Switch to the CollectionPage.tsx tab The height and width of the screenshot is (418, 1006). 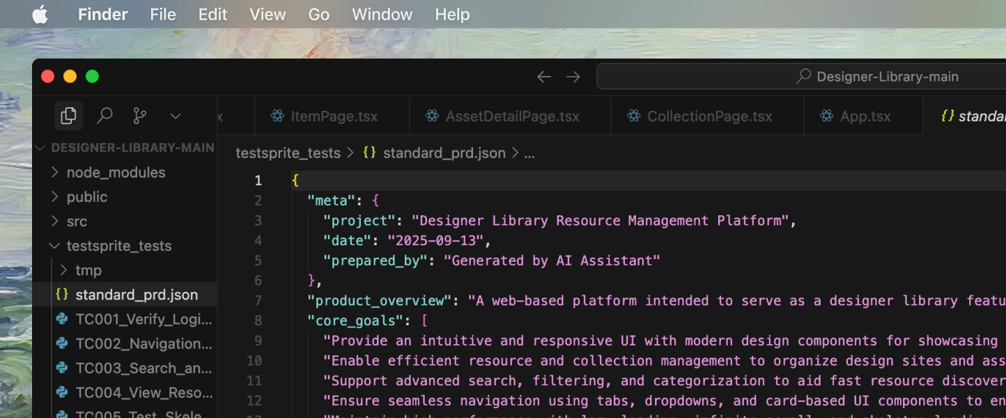pos(707,116)
